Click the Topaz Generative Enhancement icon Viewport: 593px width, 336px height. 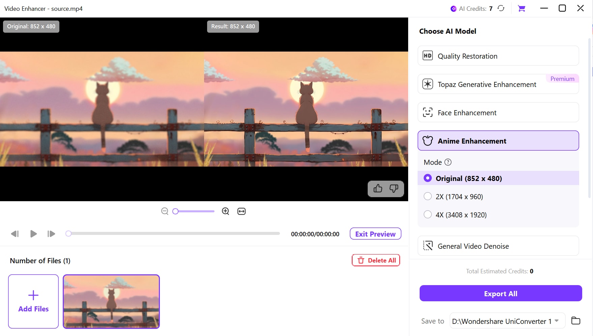tap(428, 84)
